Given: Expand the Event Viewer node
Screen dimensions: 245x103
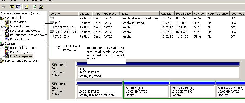Looking at the screenshot, I should point(2,22).
